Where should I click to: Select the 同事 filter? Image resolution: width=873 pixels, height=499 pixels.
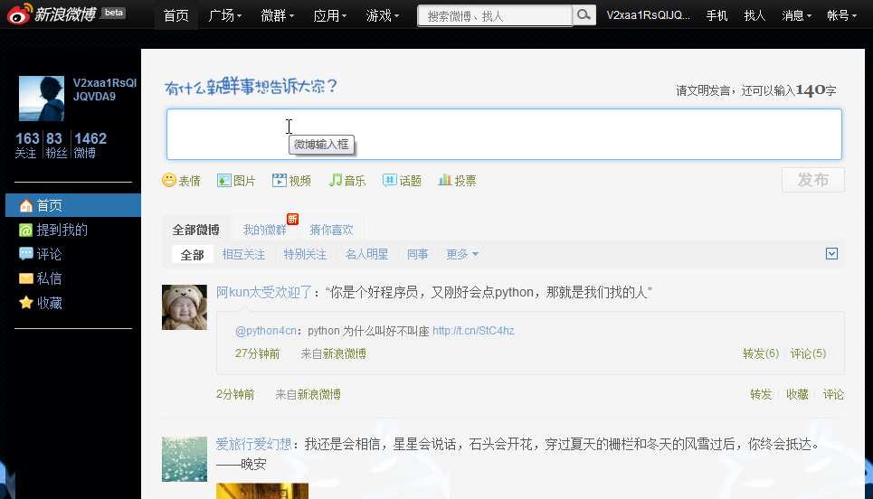[x=418, y=254]
